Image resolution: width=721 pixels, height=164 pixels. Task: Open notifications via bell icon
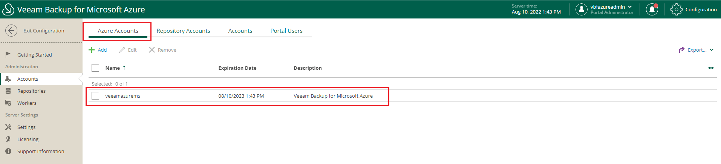click(x=652, y=9)
